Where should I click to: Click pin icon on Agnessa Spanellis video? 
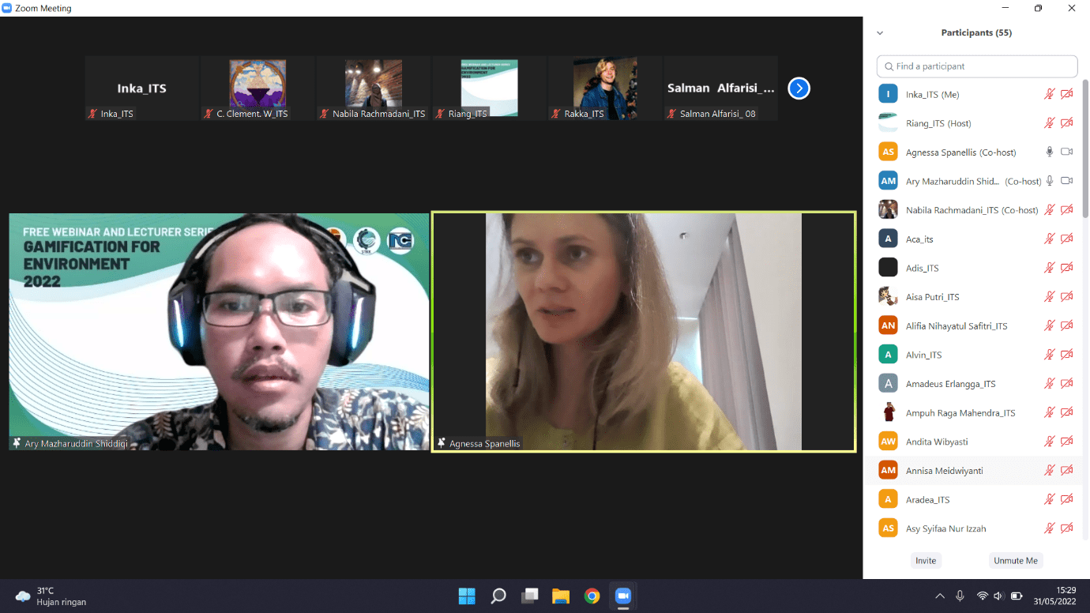click(x=442, y=443)
